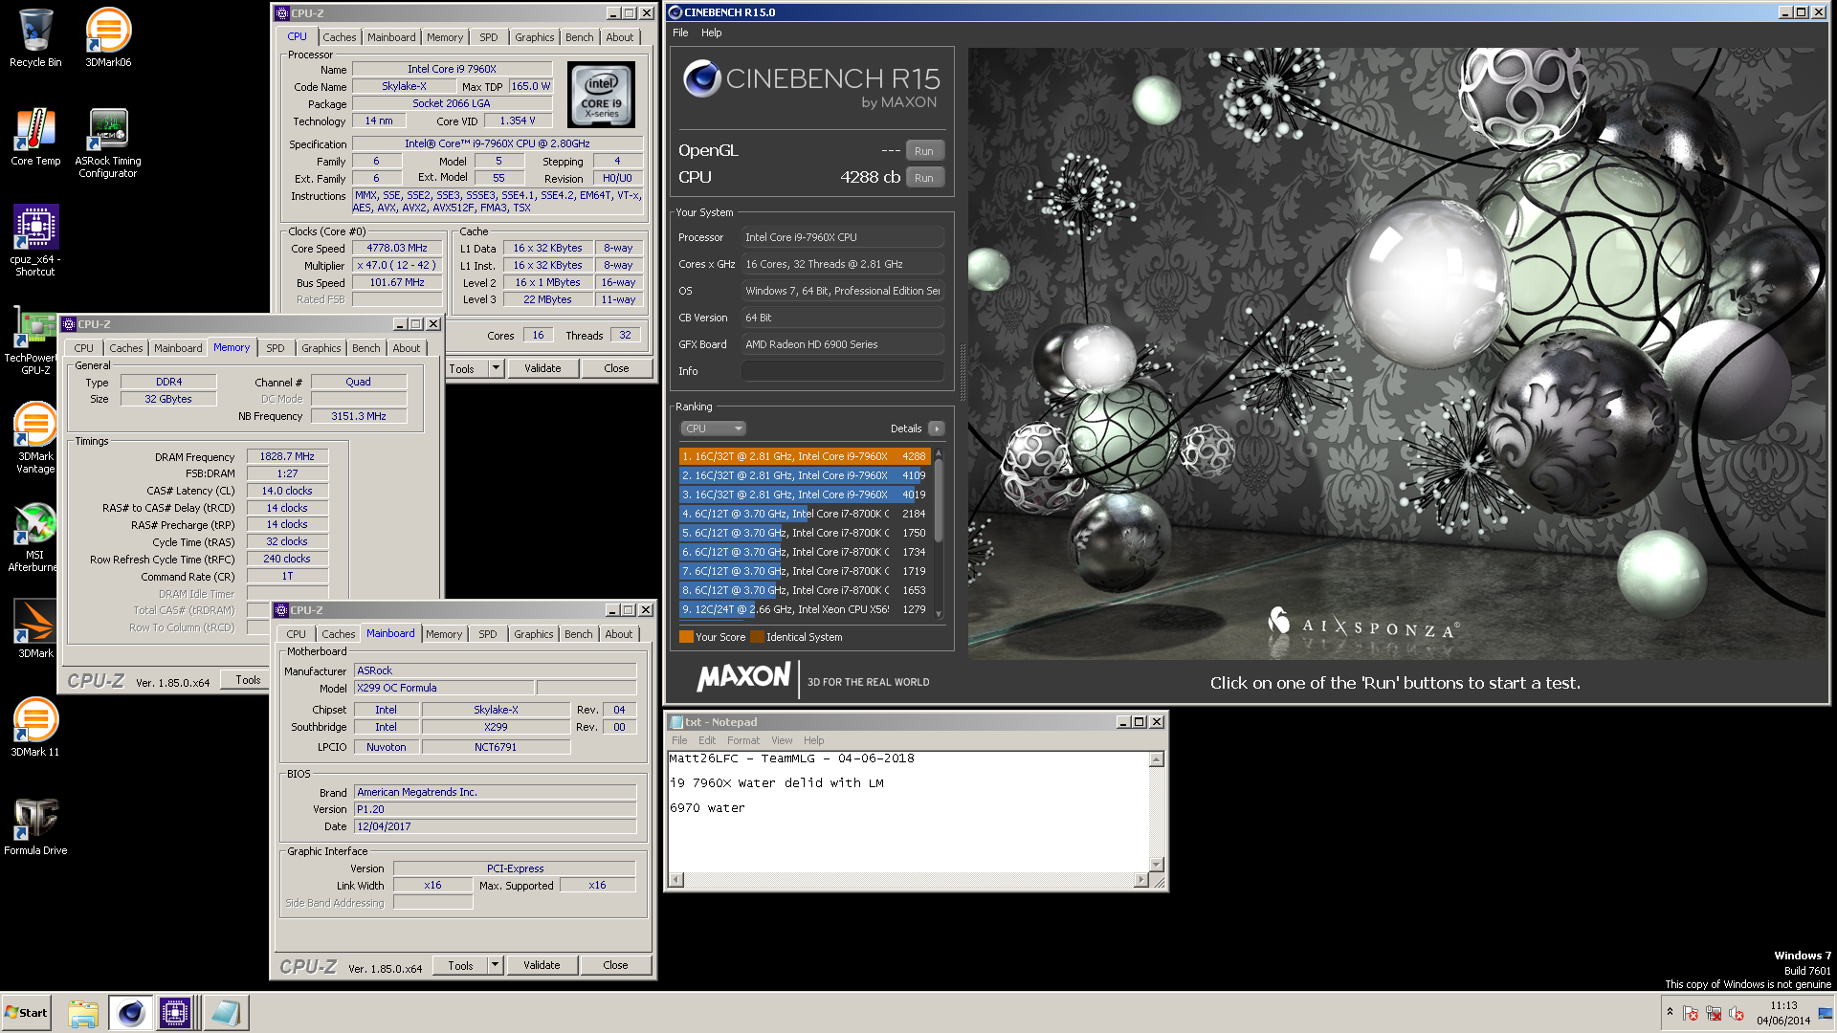The height and width of the screenshot is (1033, 1837).
Task: Open the 3DMark desktop shortcut
Action: coord(35,629)
